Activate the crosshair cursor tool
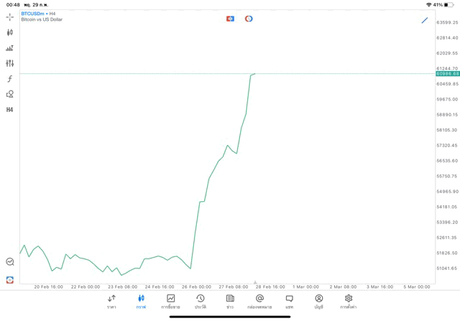 click(9, 17)
